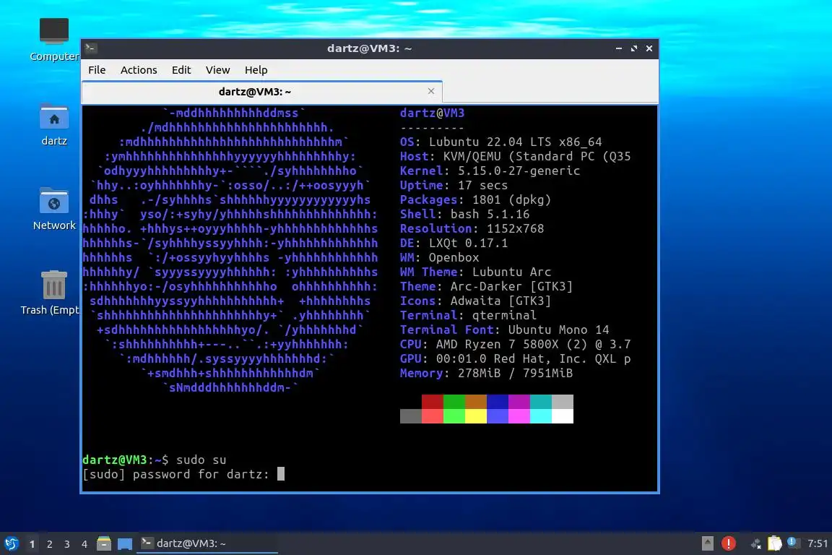Switch to workspace 4
The width and height of the screenshot is (832, 555).
coord(84,544)
